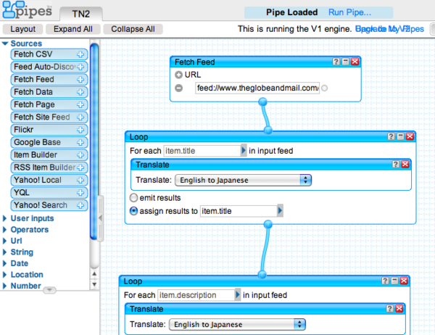Add the YQL module plus icon
This screenshot has width=435, height=335.
coord(80,193)
